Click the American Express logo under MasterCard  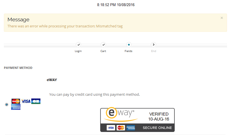point(16,107)
